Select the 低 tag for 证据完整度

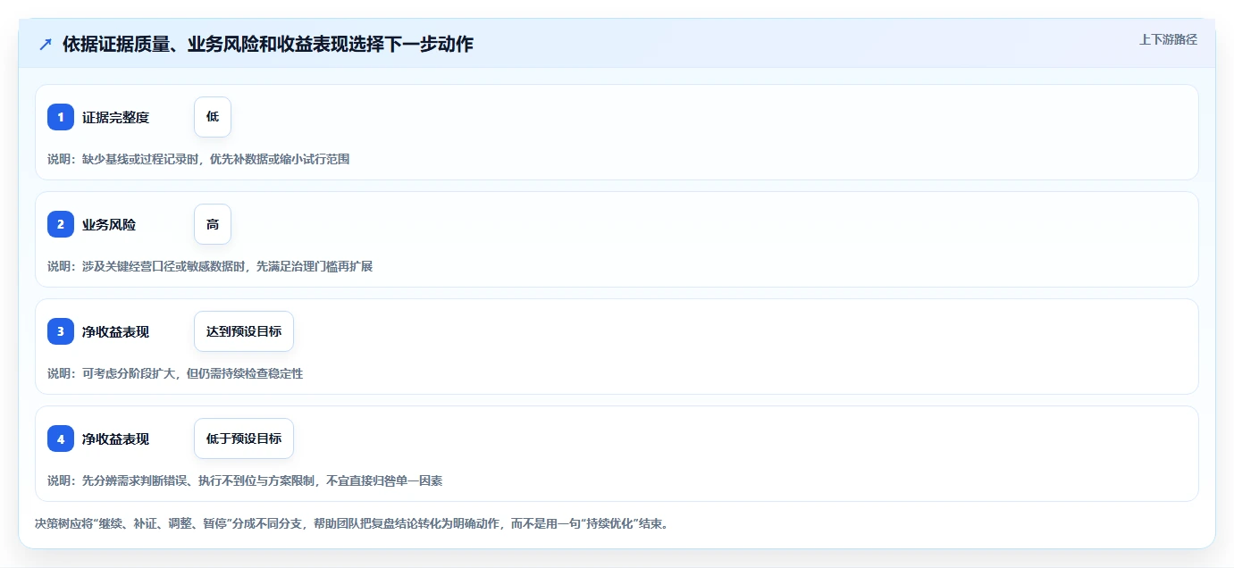click(x=213, y=117)
